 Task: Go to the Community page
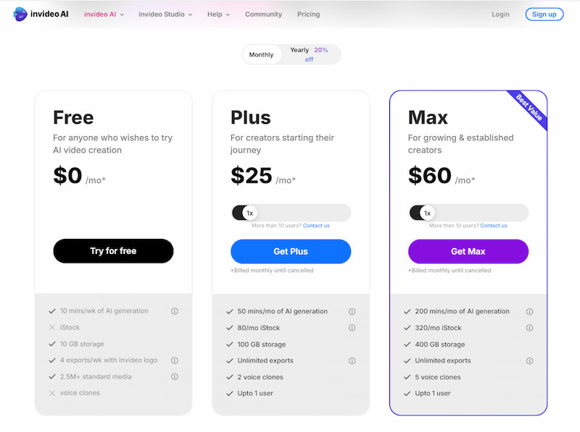pyautogui.click(x=263, y=14)
